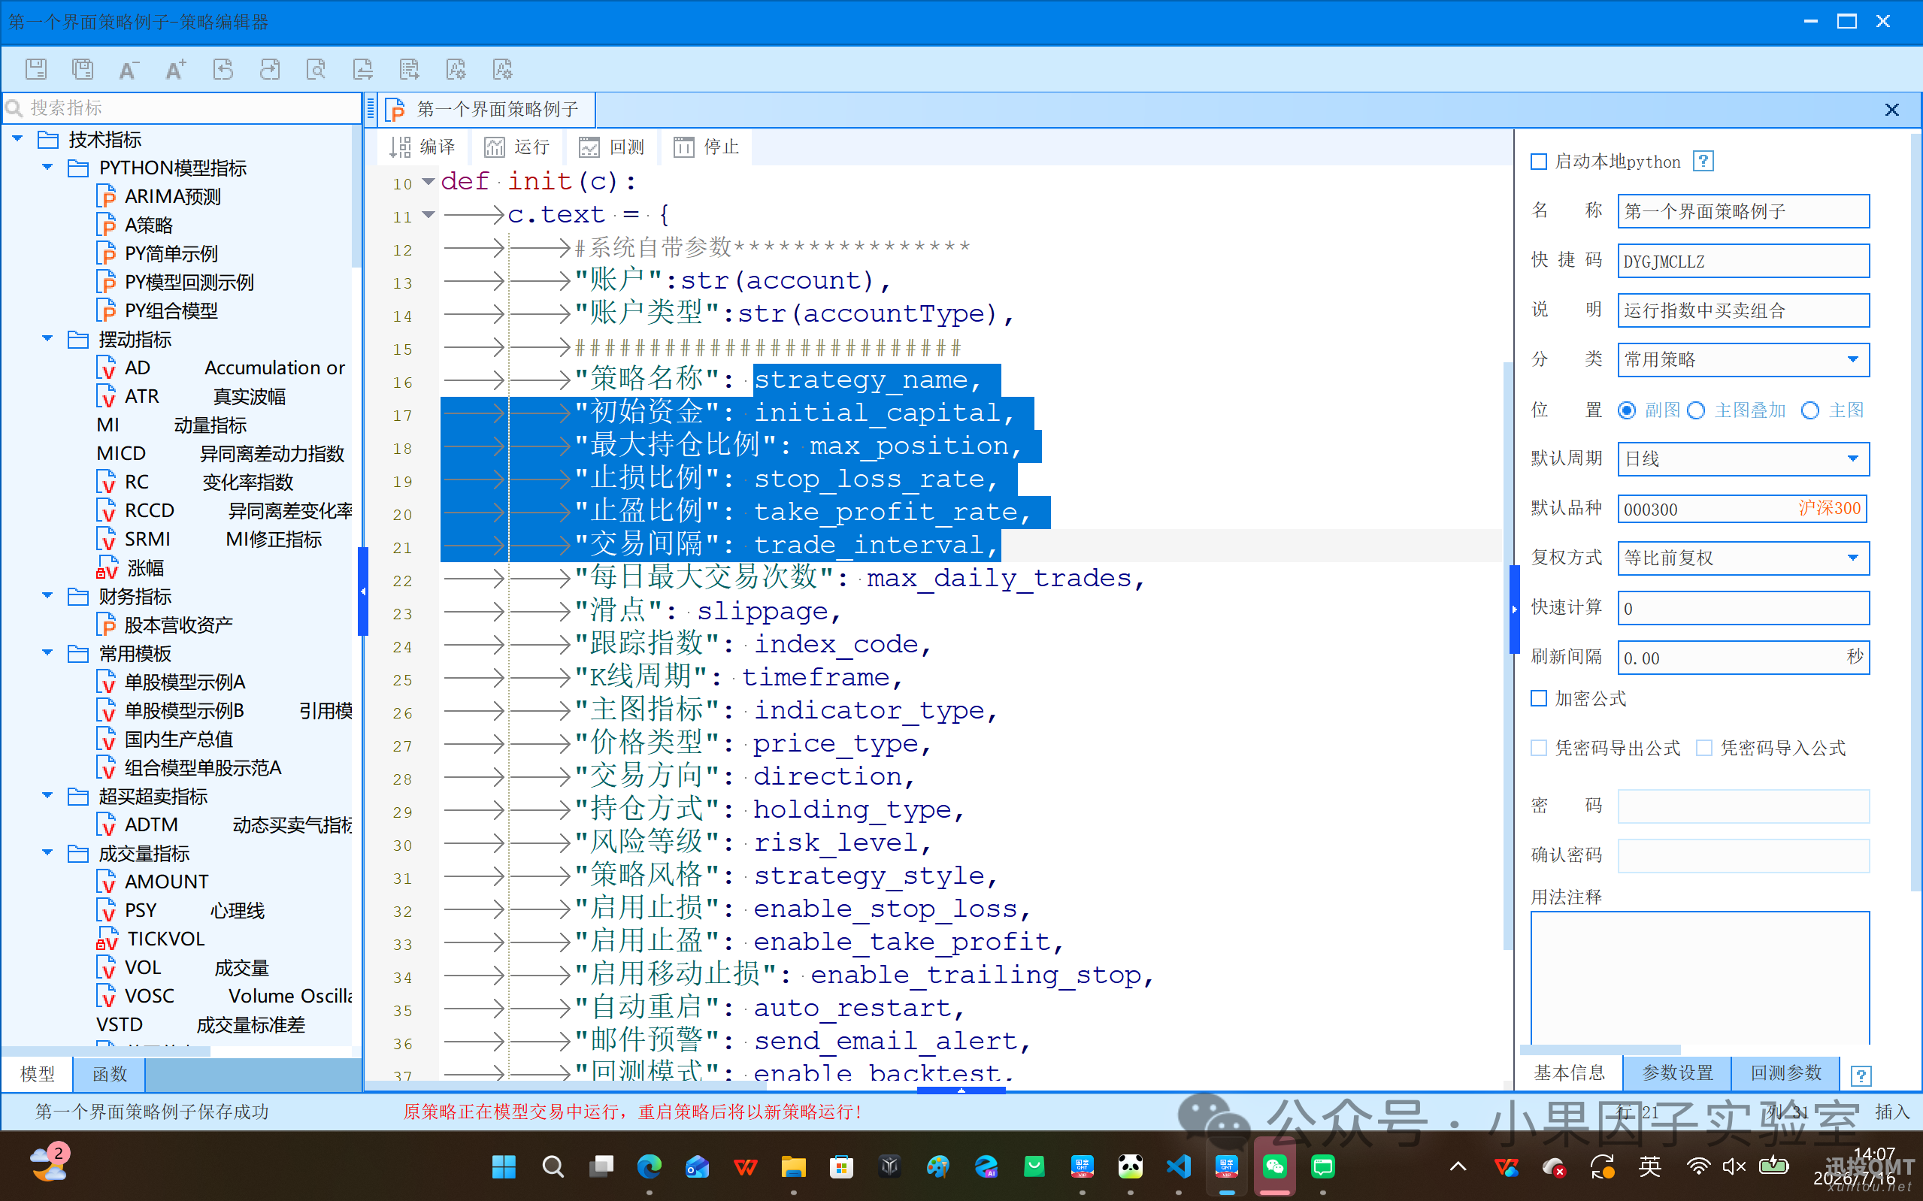Click the Windows Start button
Screen dimensions: 1923x1201
click(504, 1166)
